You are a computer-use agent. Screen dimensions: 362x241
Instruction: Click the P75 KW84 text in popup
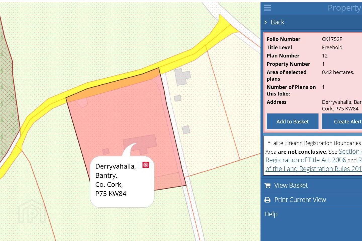click(111, 194)
